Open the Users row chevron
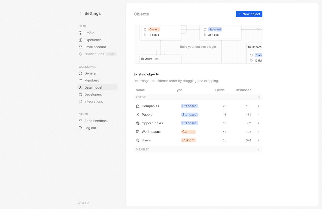 coord(258,140)
